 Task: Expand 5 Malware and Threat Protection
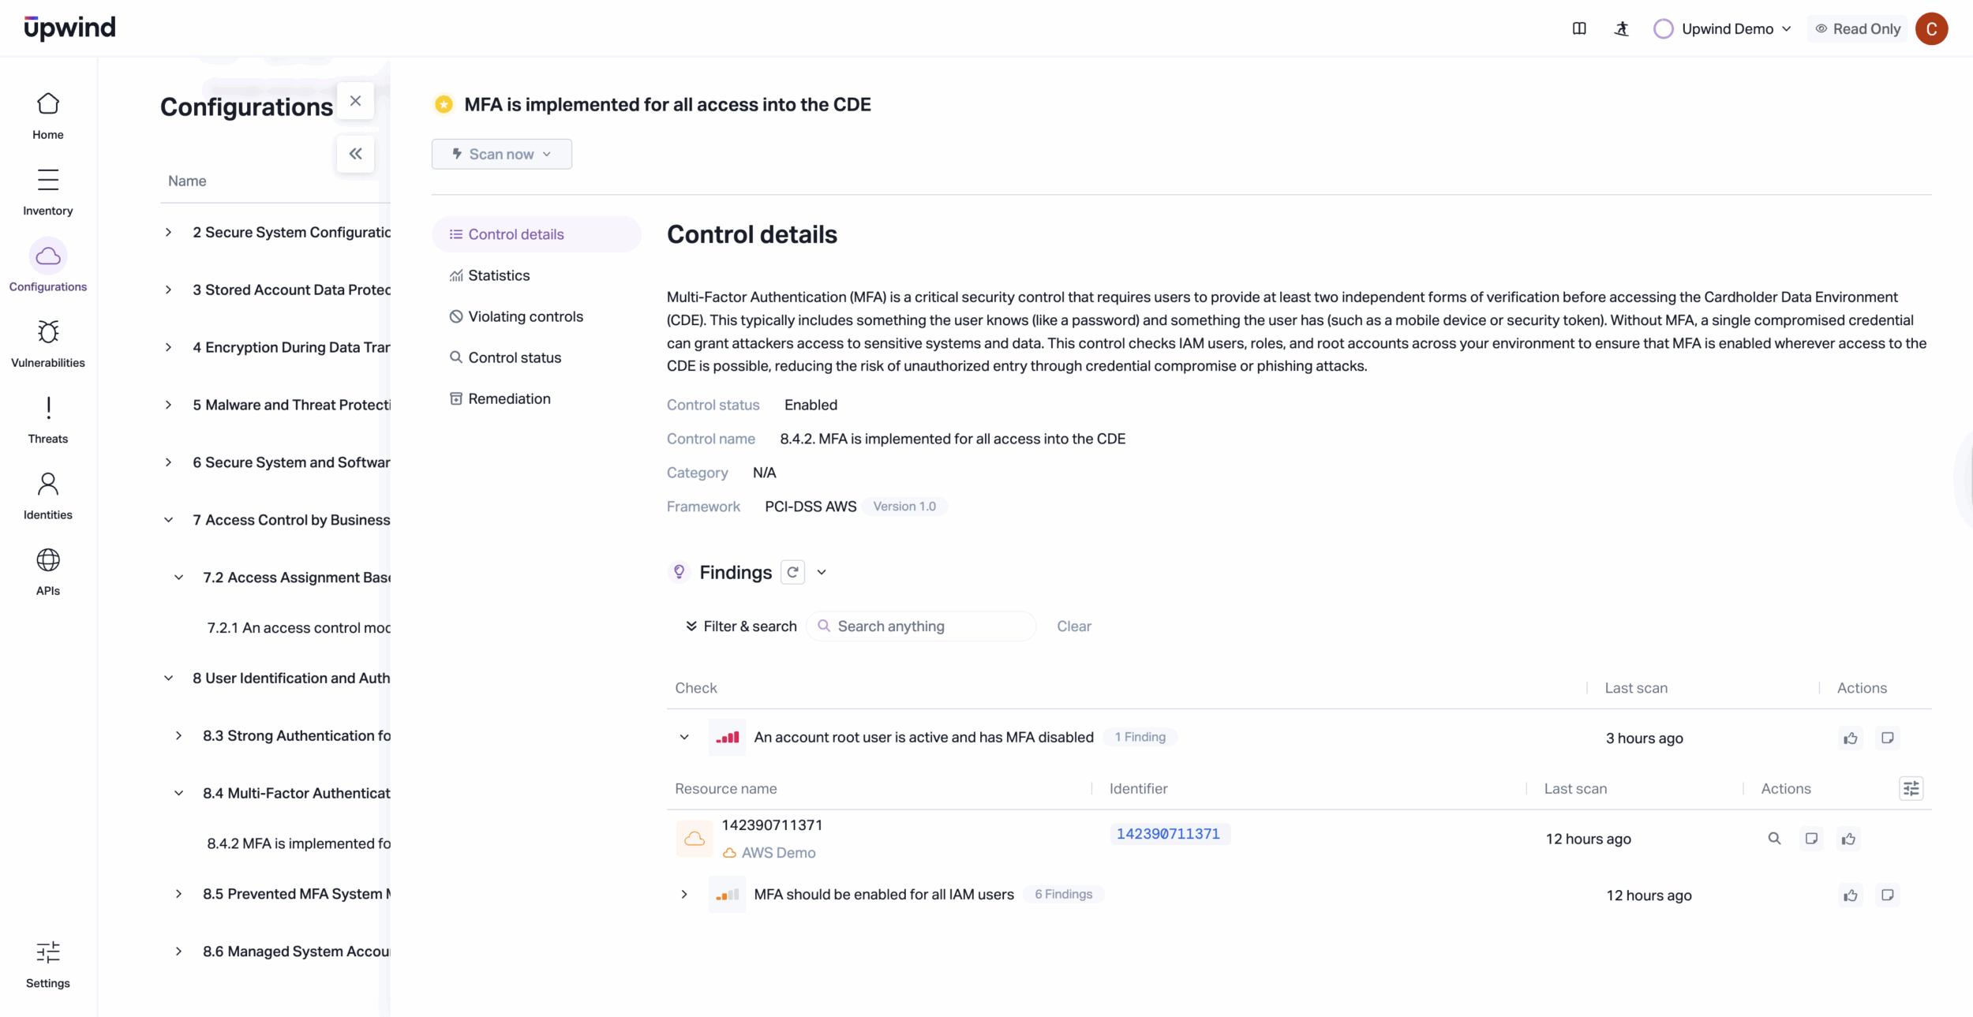point(168,405)
